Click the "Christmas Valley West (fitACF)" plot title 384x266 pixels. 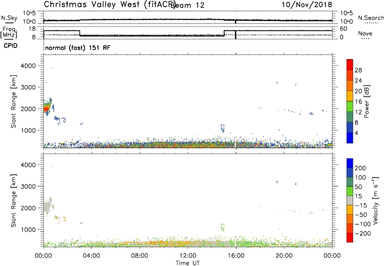[x=110, y=4]
